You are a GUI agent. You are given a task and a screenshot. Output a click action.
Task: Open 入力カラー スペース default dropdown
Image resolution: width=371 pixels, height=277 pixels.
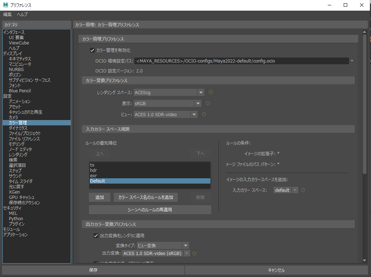coord(295,190)
